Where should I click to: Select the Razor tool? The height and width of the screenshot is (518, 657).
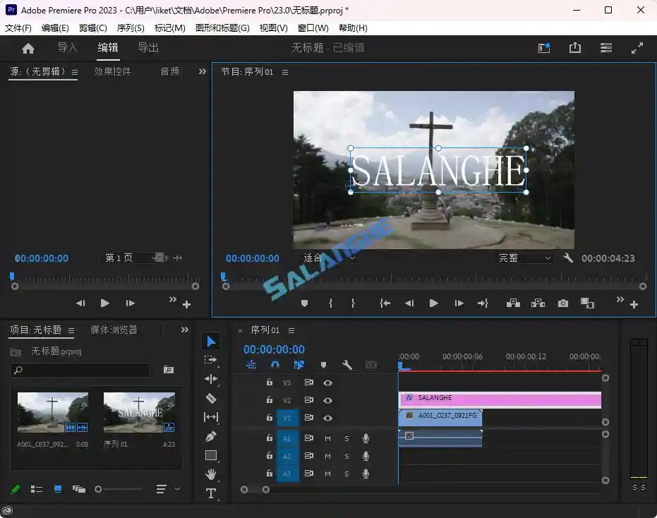(x=211, y=397)
